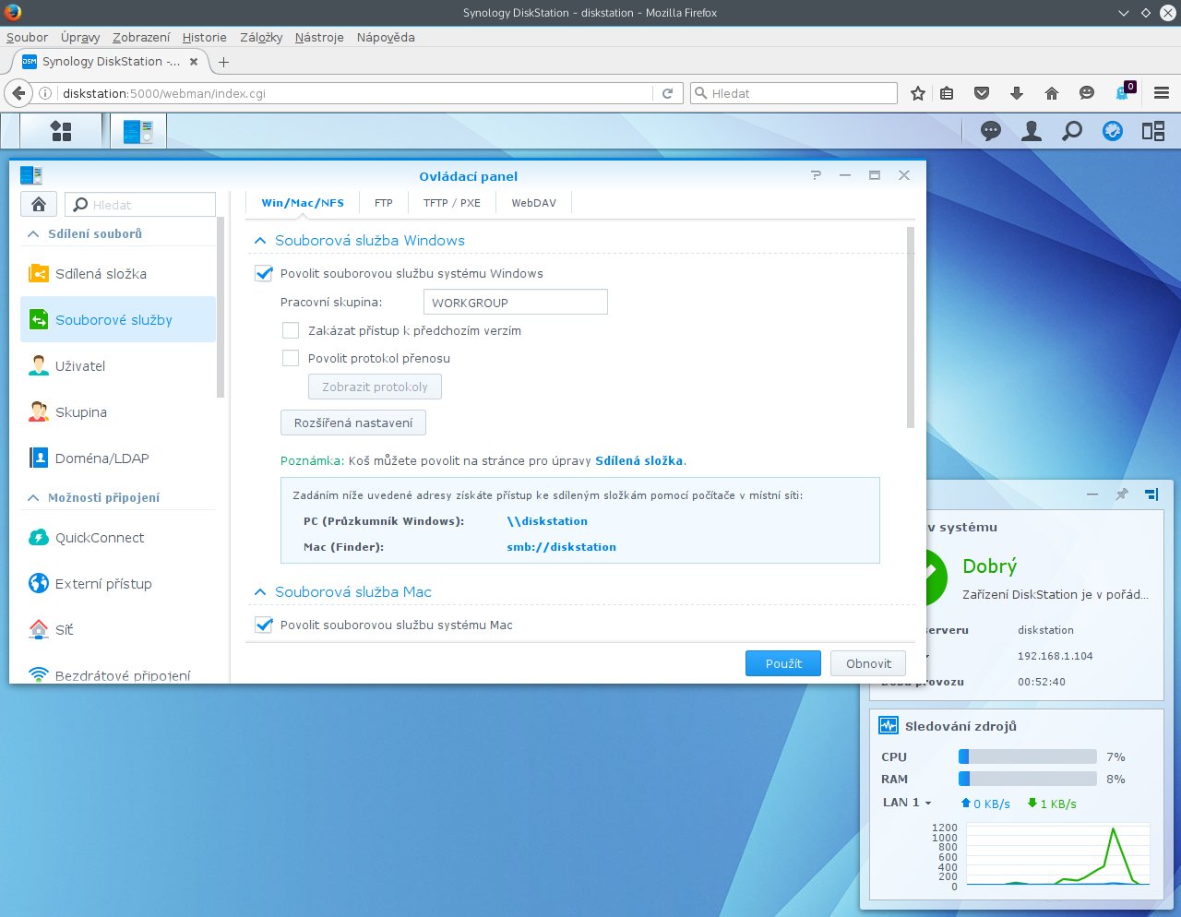Click the Pracovní skupina WORKGROUP field
Screen dimensions: 1181x917
(516, 303)
